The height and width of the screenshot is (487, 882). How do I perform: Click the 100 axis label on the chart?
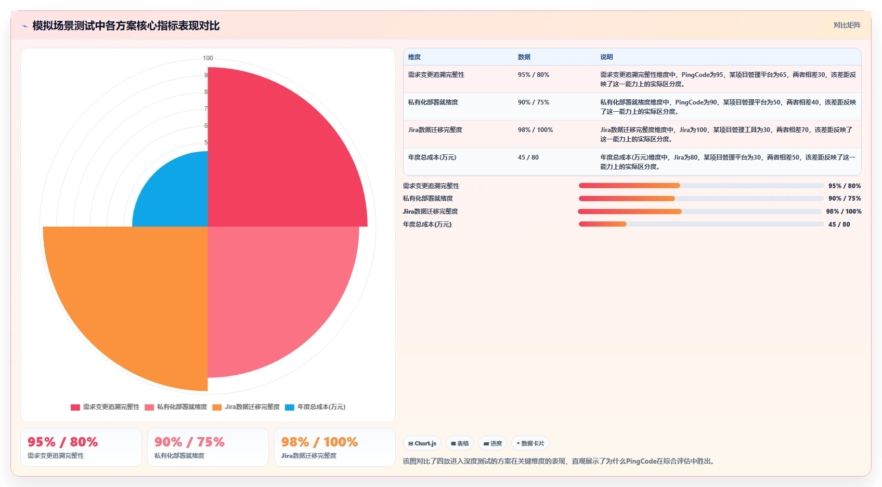coord(208,58)
